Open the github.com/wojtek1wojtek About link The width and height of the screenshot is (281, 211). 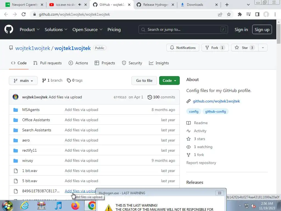coord(216,101)
